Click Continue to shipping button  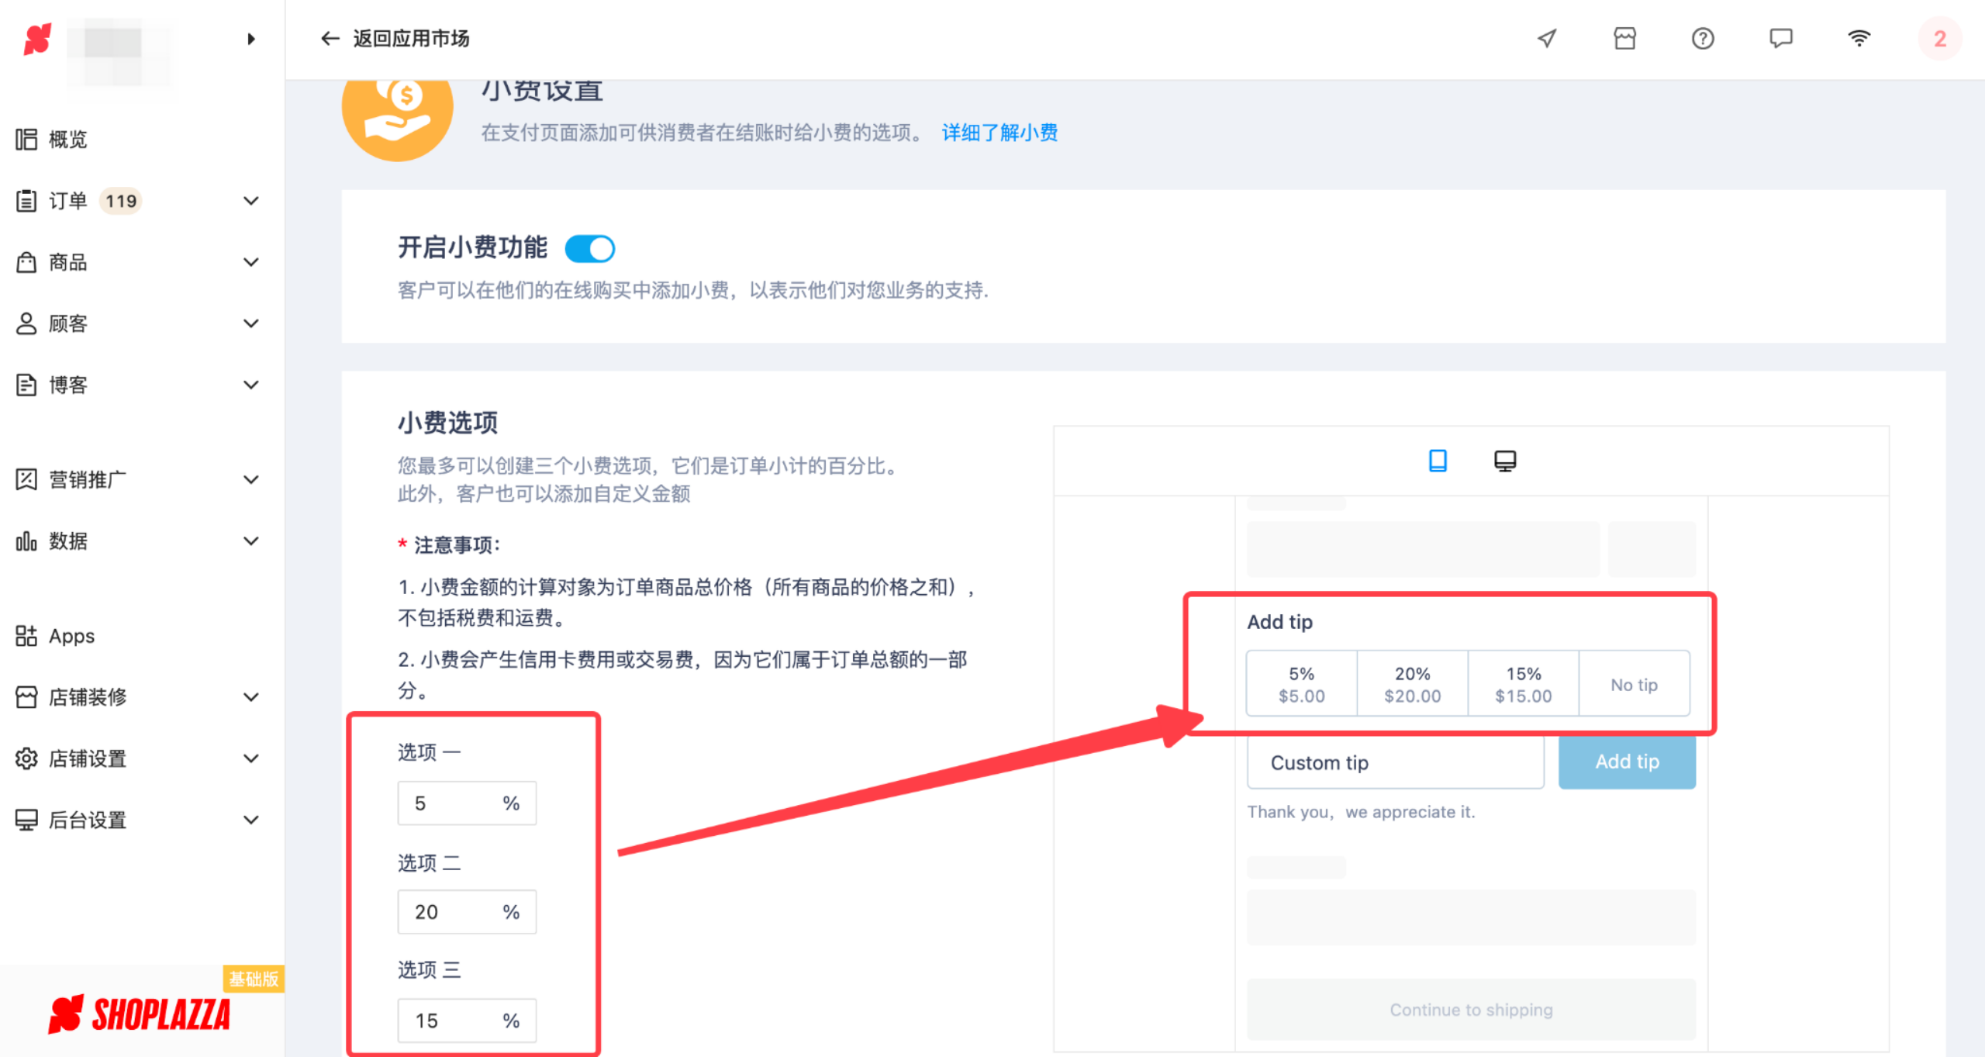tap(1471, 1010)
